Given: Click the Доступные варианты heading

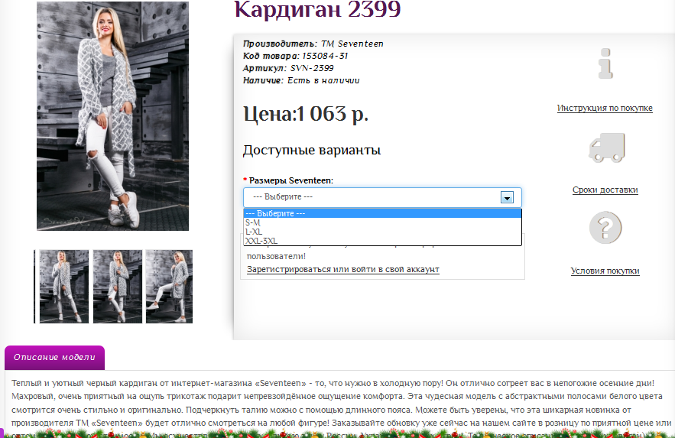Looking at the screenshot, I should click(312, 150).
